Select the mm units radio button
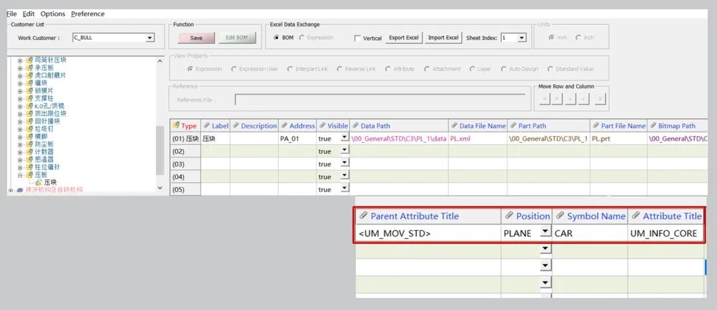Viewport: 717px width, 310px height. 552,37
